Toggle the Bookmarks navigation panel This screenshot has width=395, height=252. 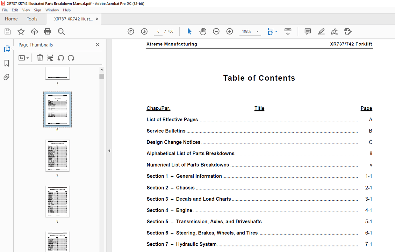click(x=7, y=63)
